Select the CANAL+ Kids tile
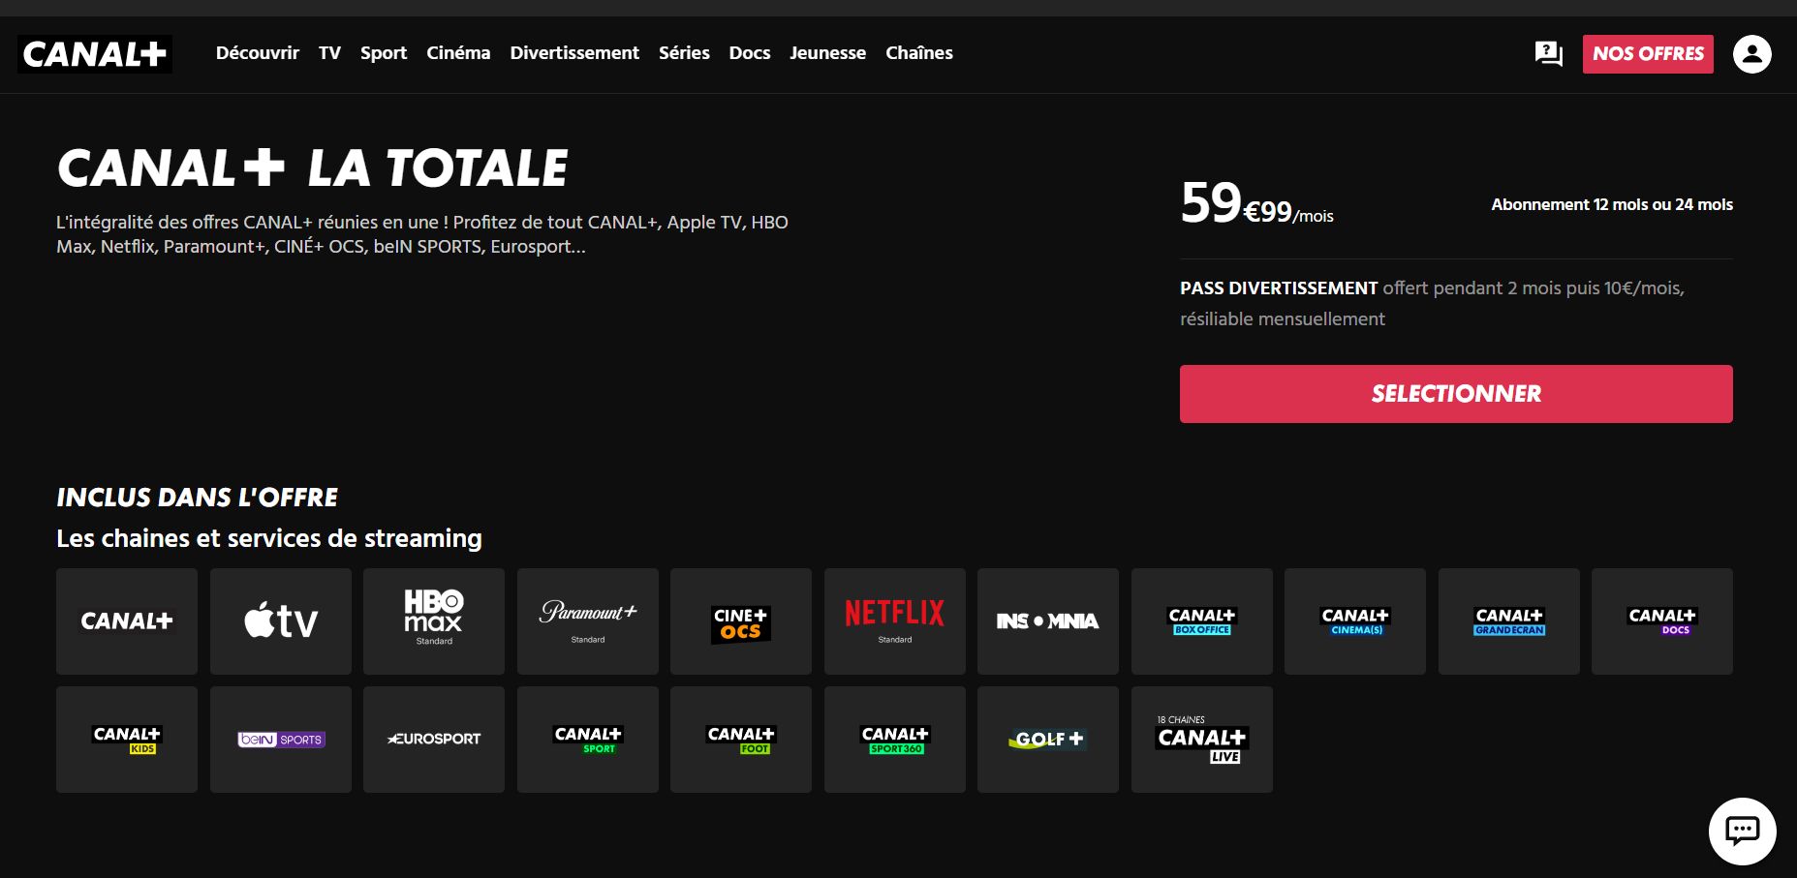This screenshot has height=878, width=1797. point(127,740)
